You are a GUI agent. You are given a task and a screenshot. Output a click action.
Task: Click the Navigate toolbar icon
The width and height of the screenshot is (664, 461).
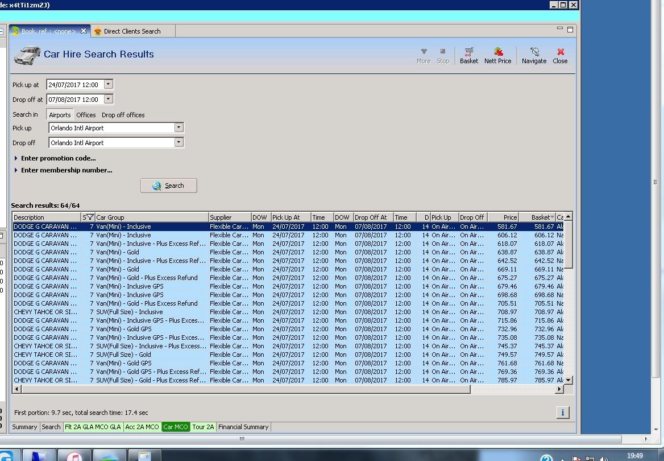[x=534, y=55]
